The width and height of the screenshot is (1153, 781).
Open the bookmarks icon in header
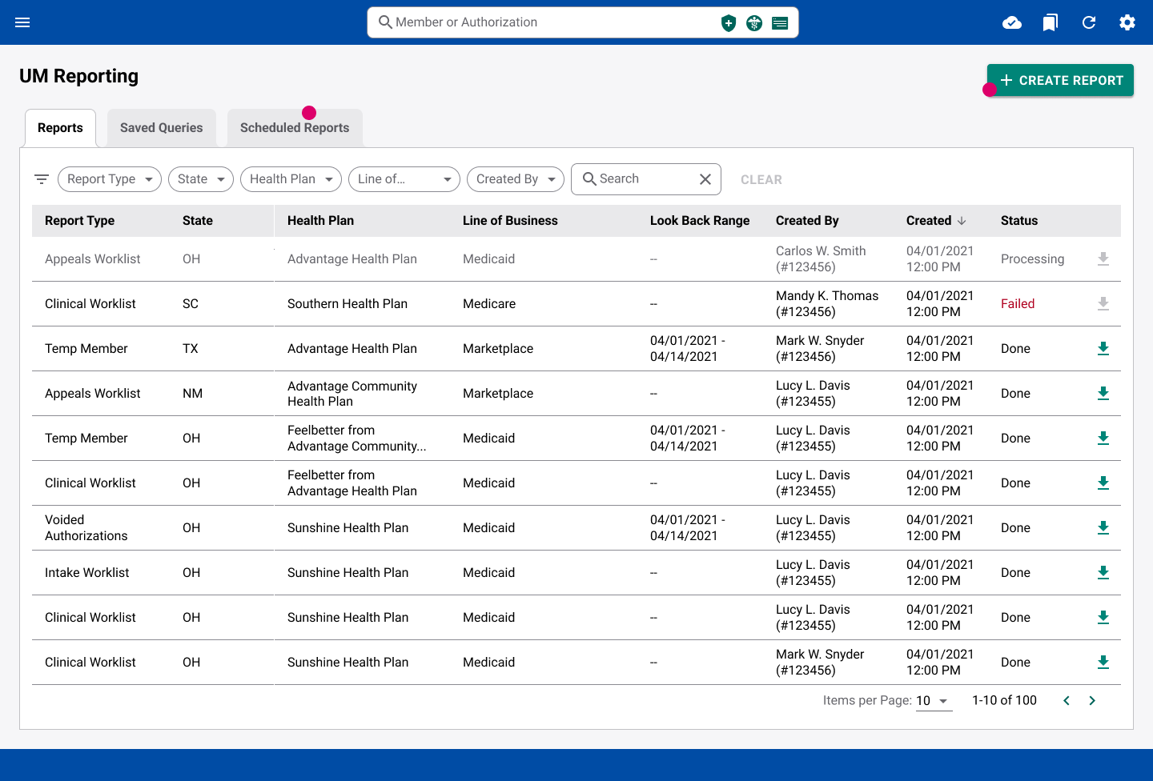point(1051,22)
